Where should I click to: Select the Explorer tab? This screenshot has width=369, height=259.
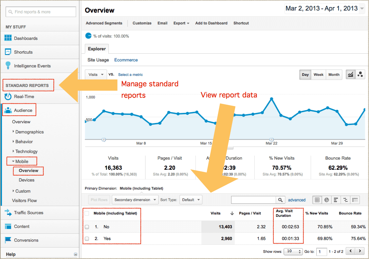coord(97,49)
